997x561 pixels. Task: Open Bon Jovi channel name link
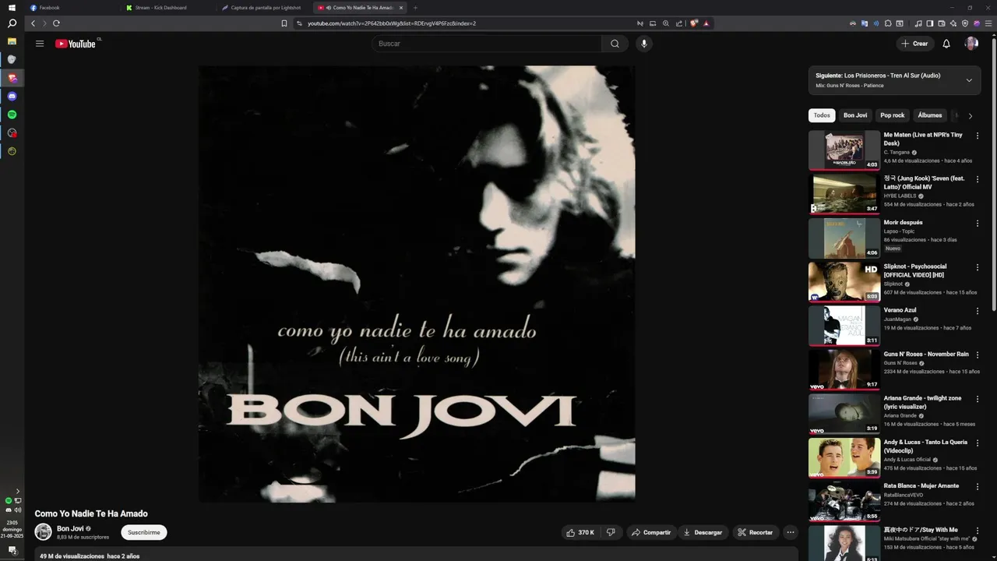pyautogui.click(x=70, y=528)
